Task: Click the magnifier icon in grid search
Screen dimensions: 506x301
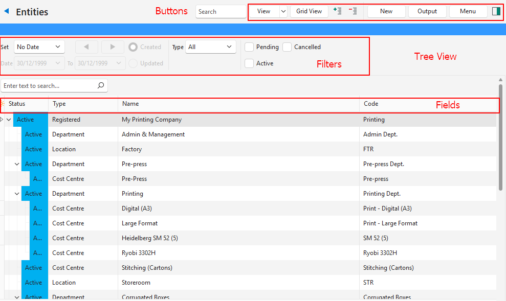Action: (101, 86)
